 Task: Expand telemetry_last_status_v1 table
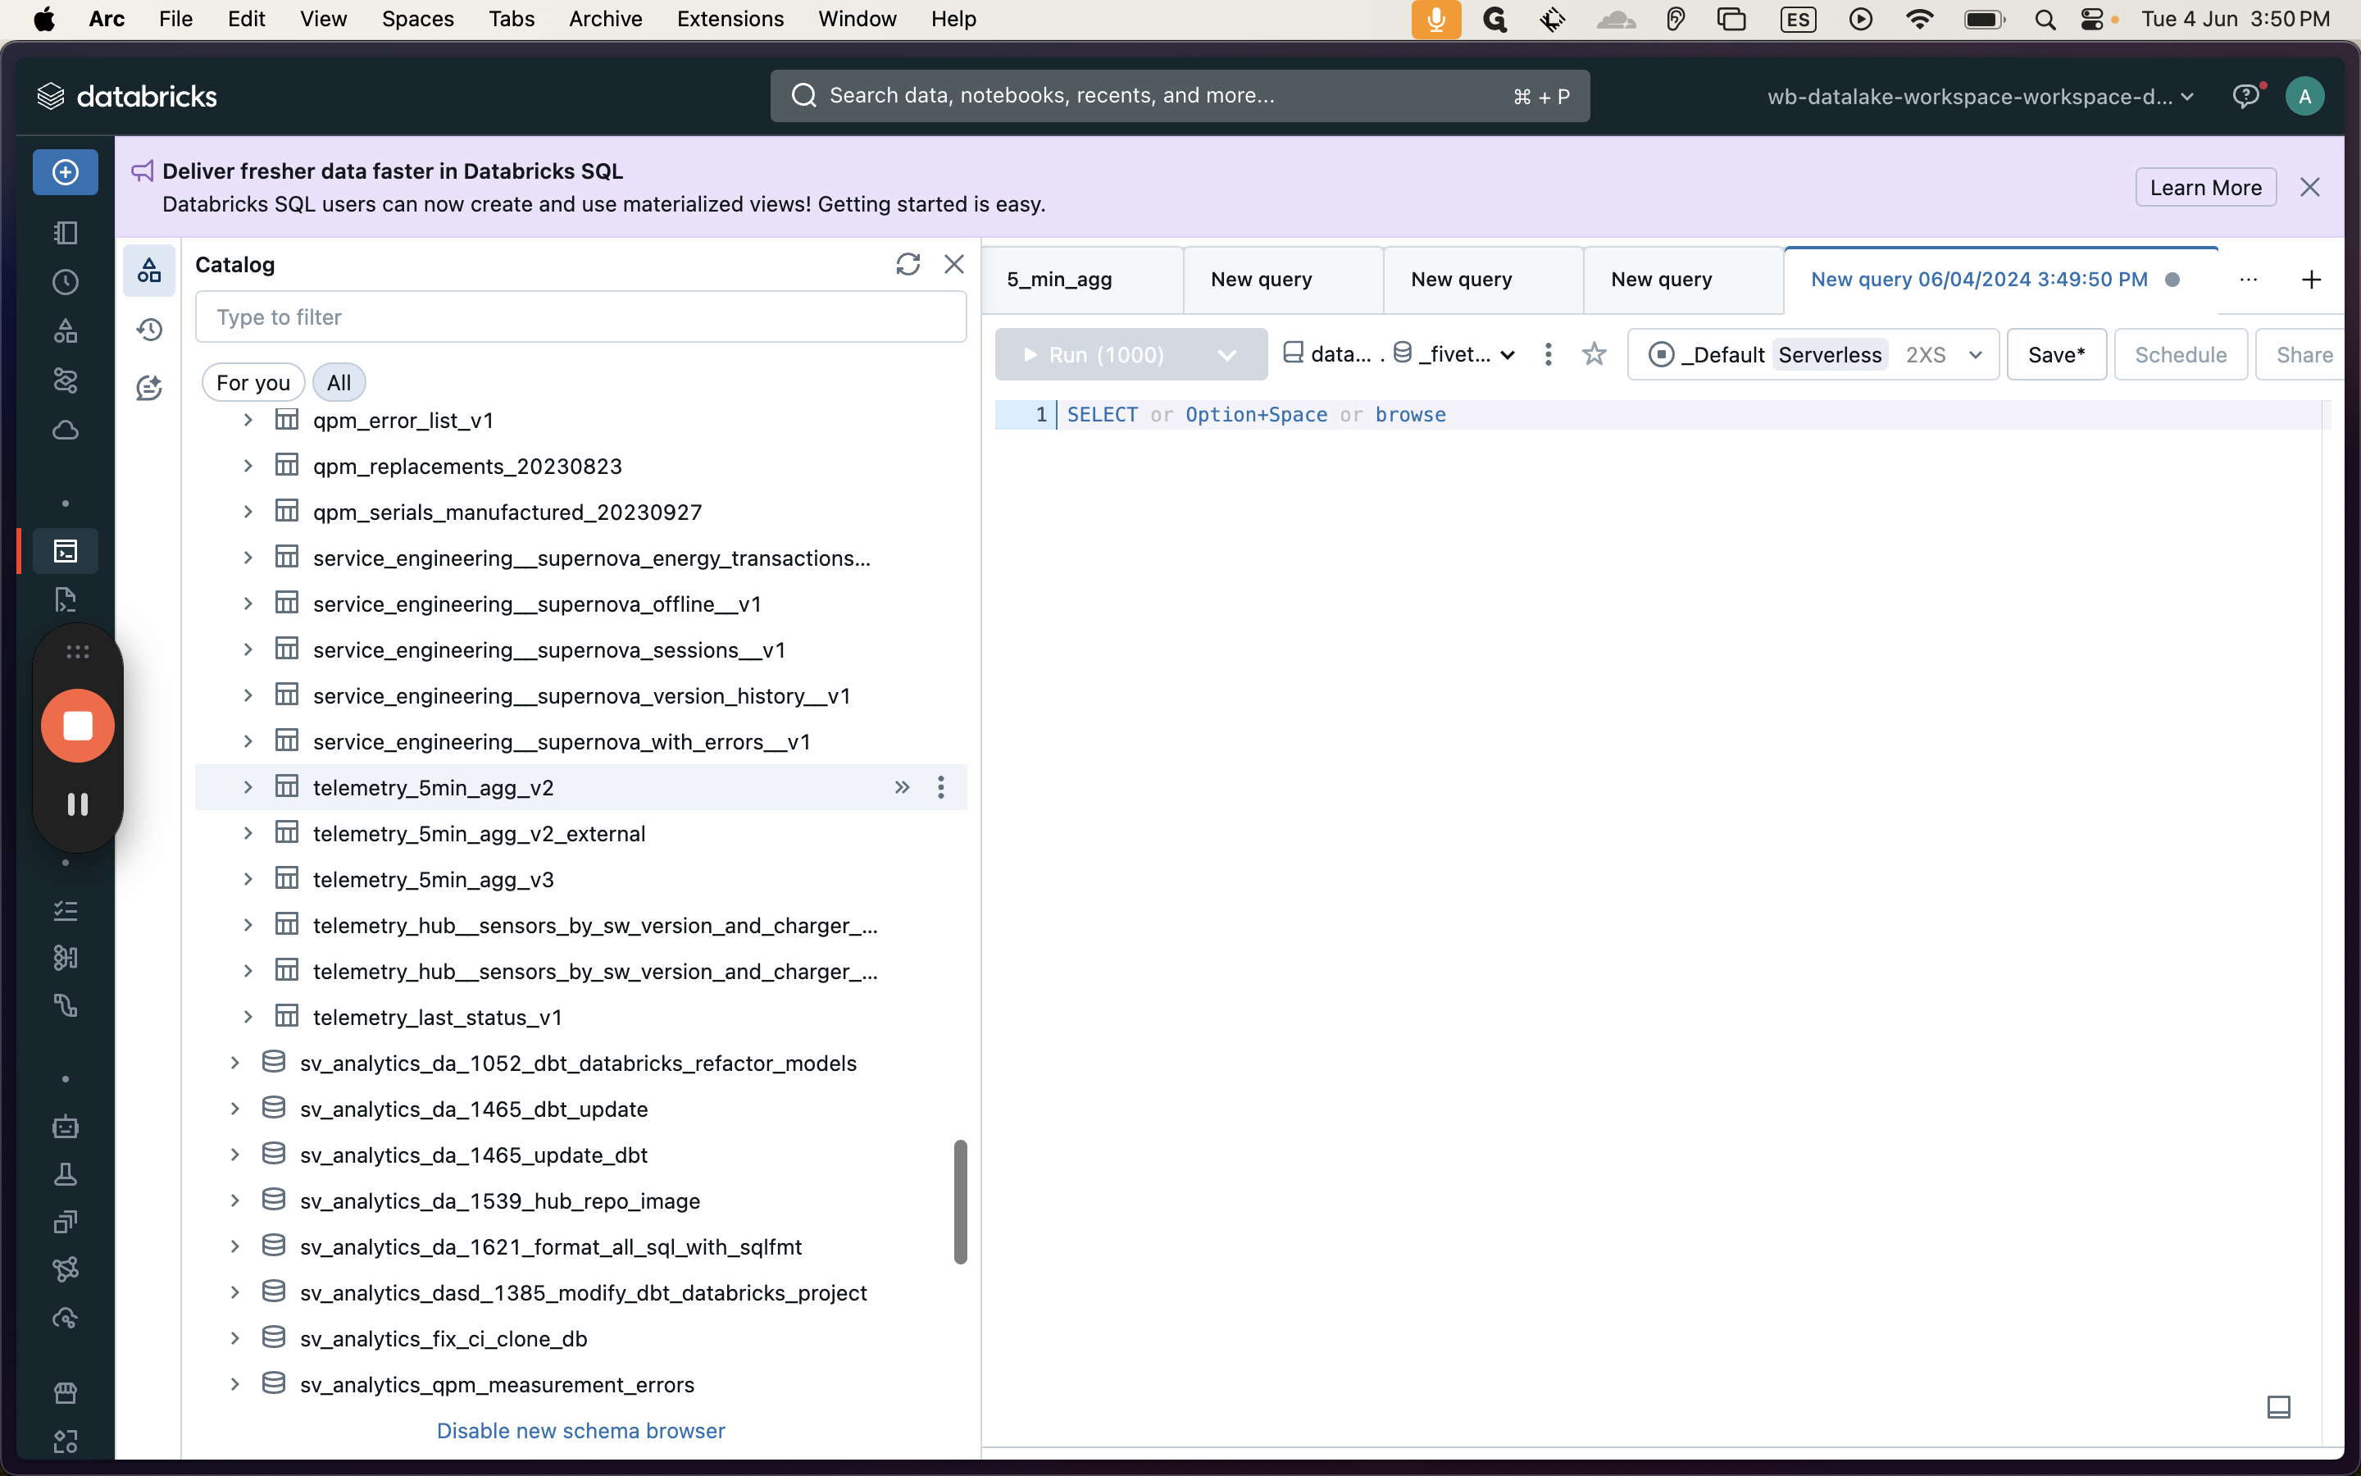point(248,1016)
